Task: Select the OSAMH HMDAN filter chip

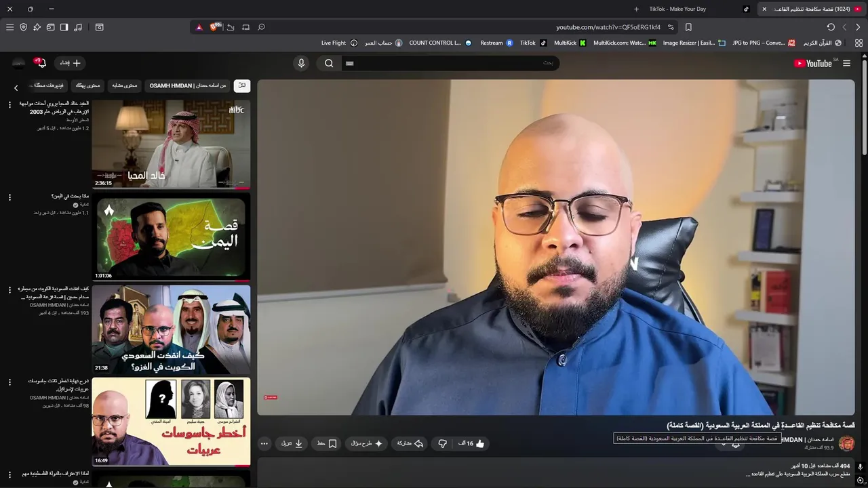Action: click(x=187, y=85)
